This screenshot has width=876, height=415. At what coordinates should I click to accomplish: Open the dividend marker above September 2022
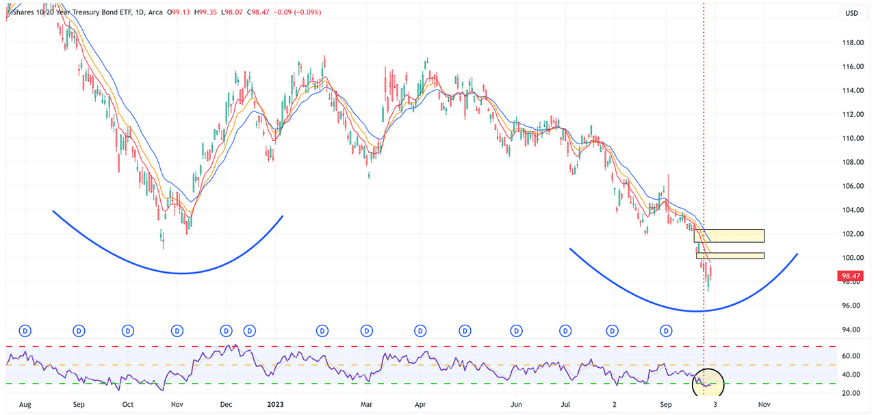point(79,331)
